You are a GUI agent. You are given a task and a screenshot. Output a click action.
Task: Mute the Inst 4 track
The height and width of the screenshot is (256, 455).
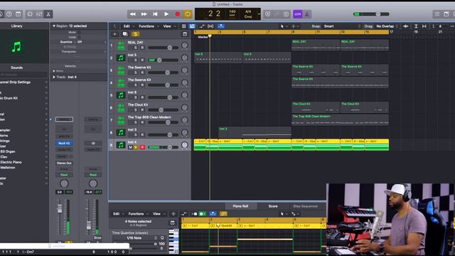pos(130,147)
